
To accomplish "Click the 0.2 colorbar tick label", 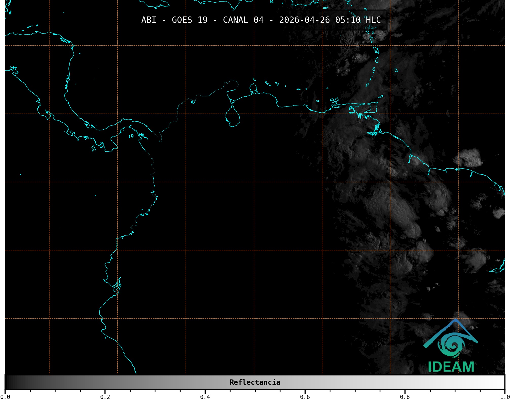I will [x=105, y=397].
